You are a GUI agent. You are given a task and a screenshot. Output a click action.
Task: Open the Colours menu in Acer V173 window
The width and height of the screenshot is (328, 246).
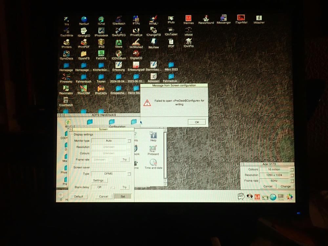(x=292, y=170)
